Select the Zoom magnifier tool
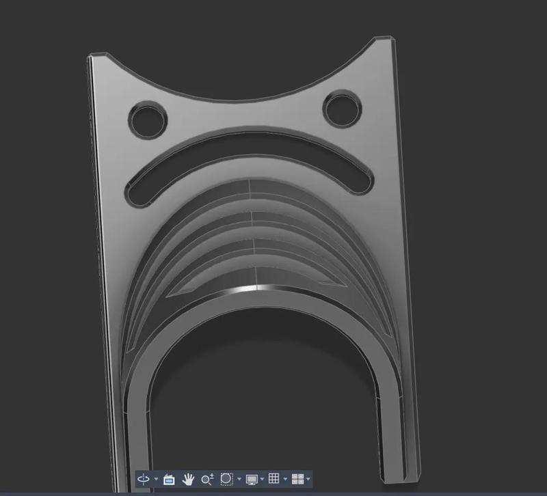 pos(207,480)
